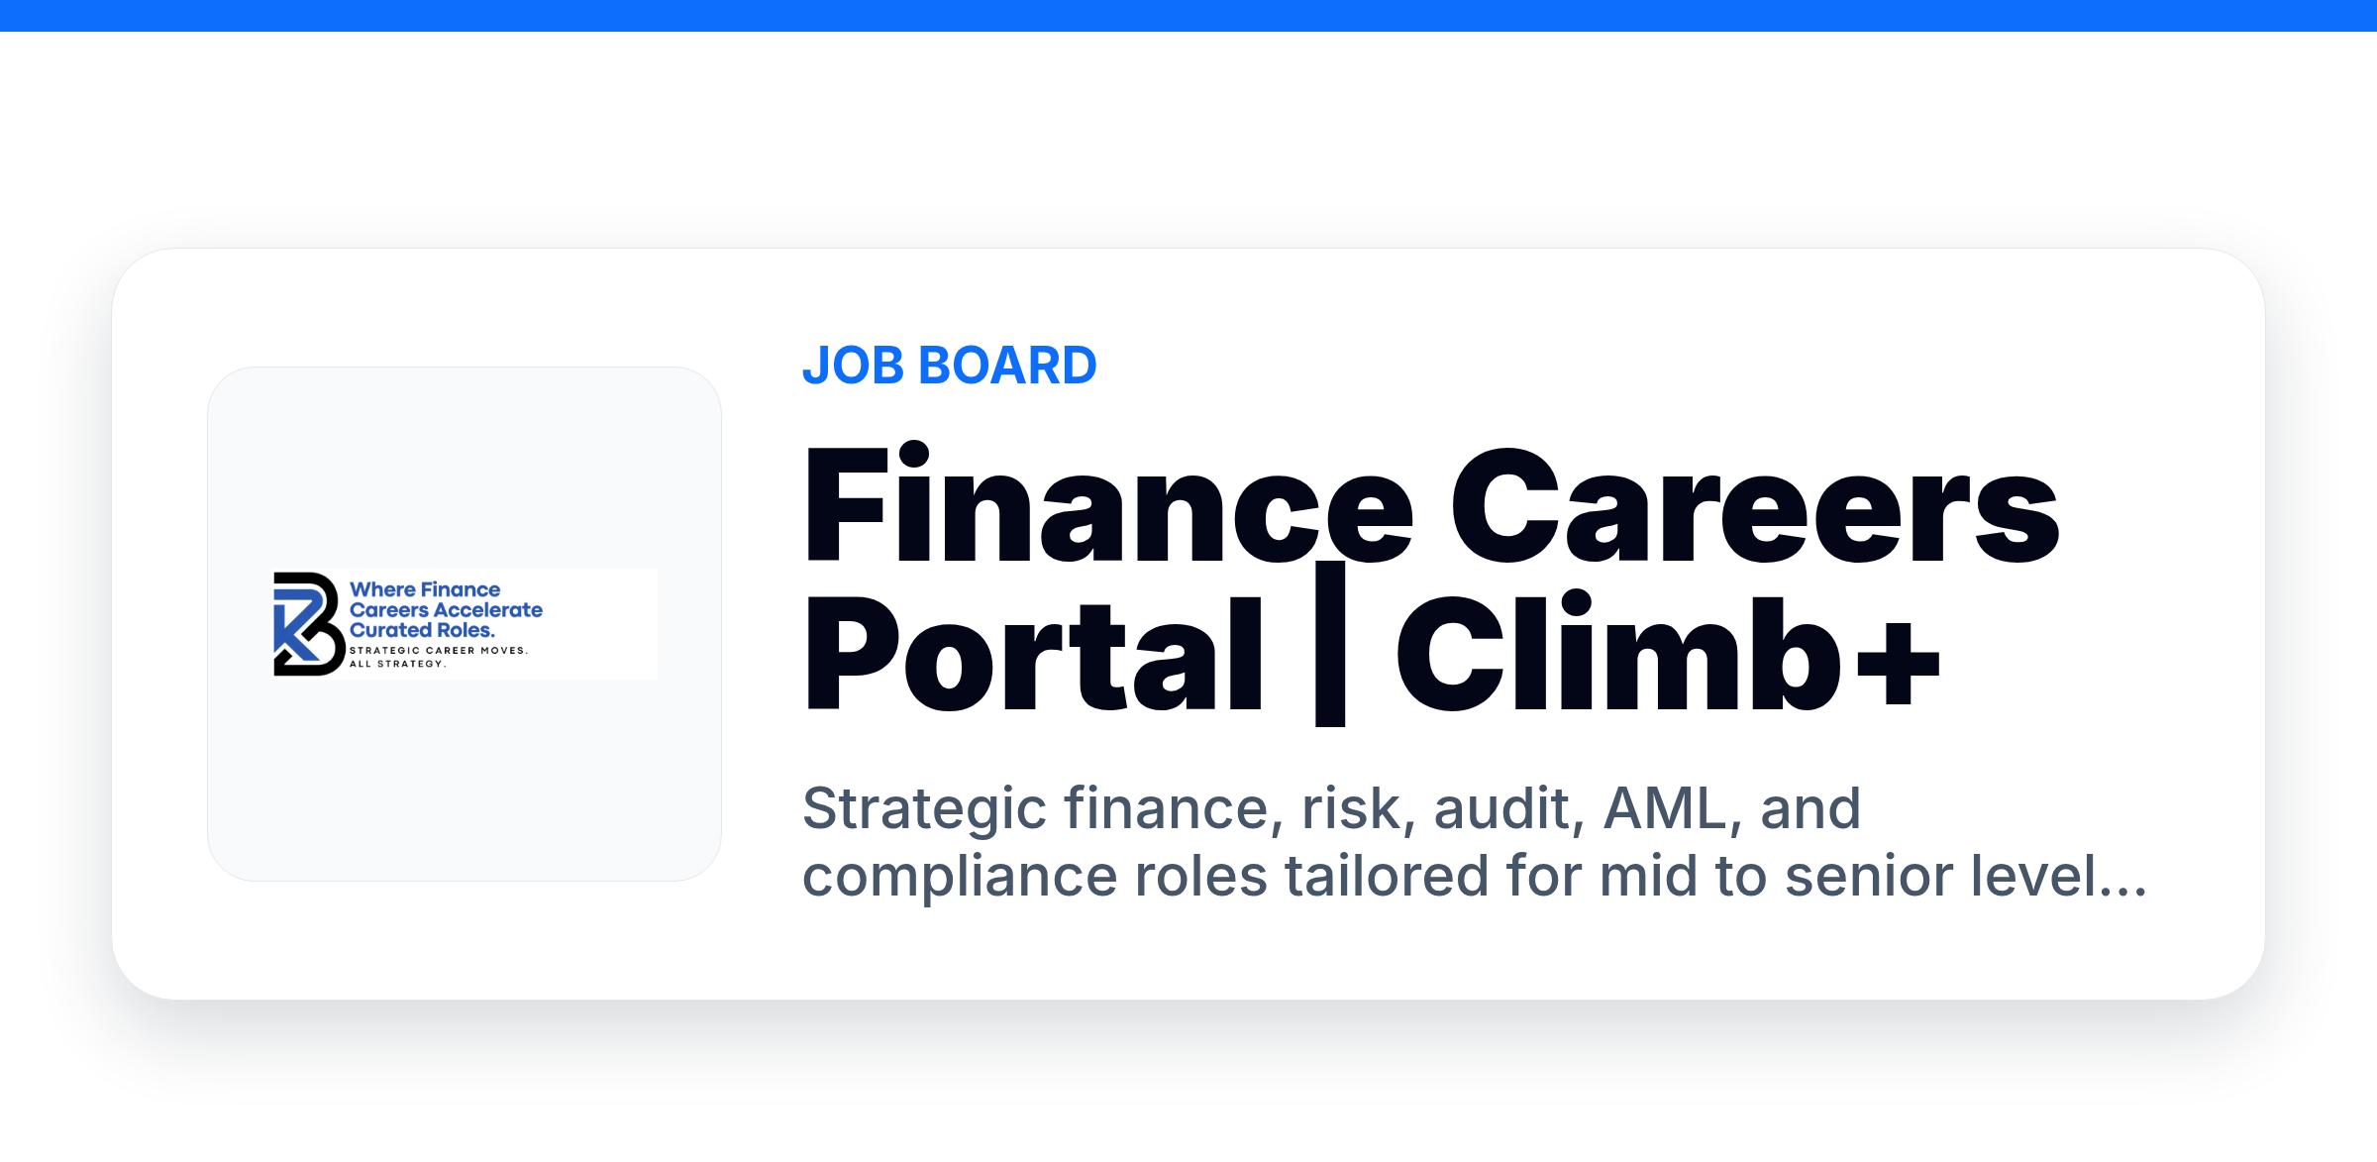Click the ALL STRATEGY small print
This screenshot has height=1162, width=2377.
click(398, 664)
